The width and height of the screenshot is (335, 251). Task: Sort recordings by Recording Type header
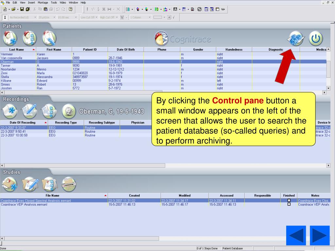pyautogui.click(x=66, y=123)
